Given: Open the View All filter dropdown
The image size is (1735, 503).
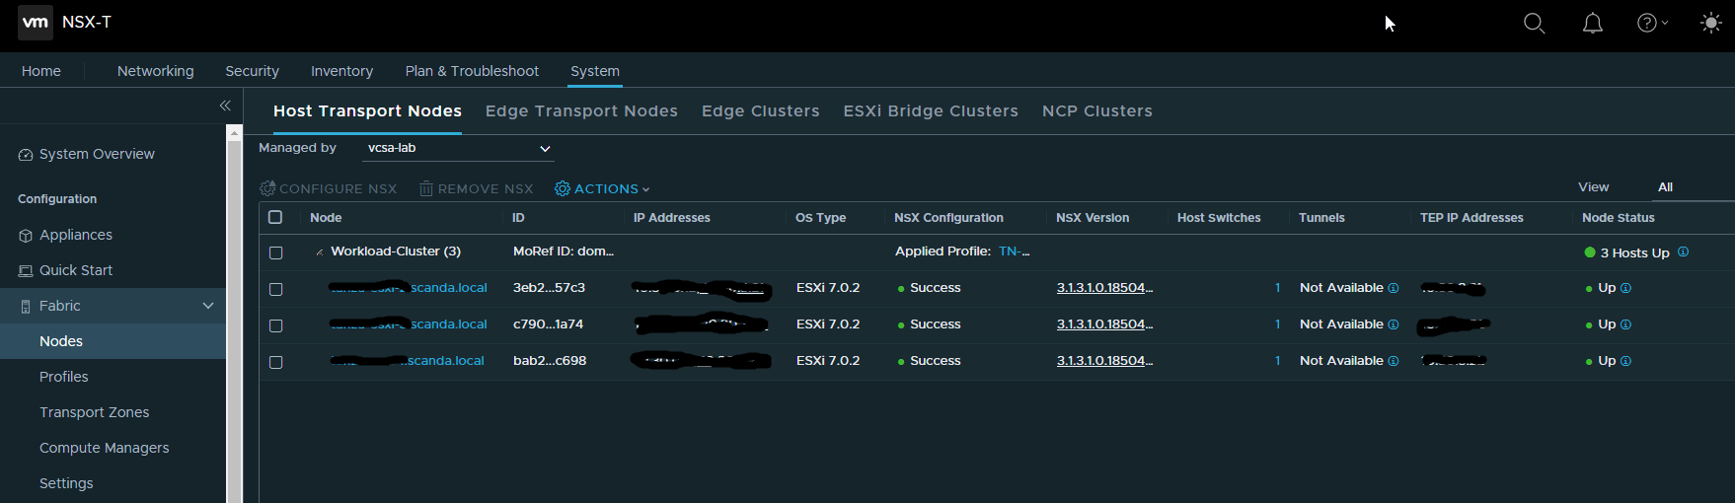Looking at the screenshot, I should point(1693,187).
